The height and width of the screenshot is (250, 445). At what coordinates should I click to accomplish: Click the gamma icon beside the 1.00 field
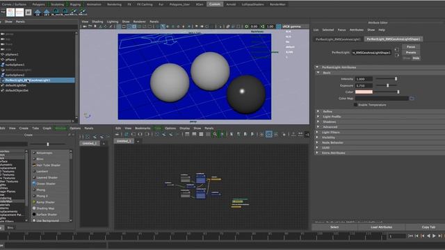coord(263,26)
